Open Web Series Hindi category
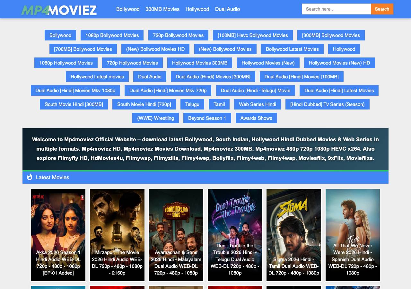Image resolution: width=411 pixels, height=289 pixels. pos(258,104)
